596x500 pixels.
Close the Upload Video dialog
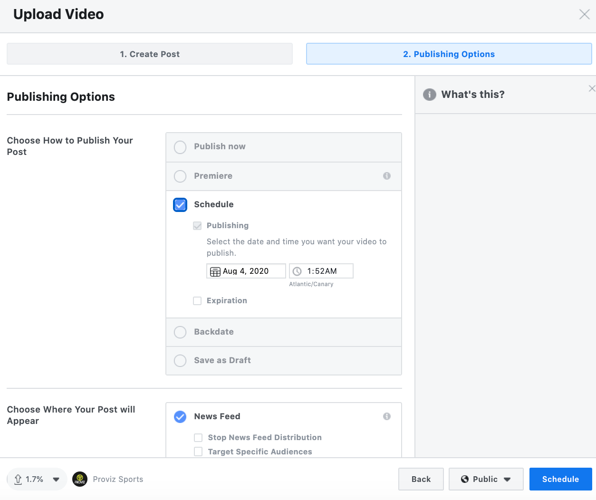[x=584, y=14]
